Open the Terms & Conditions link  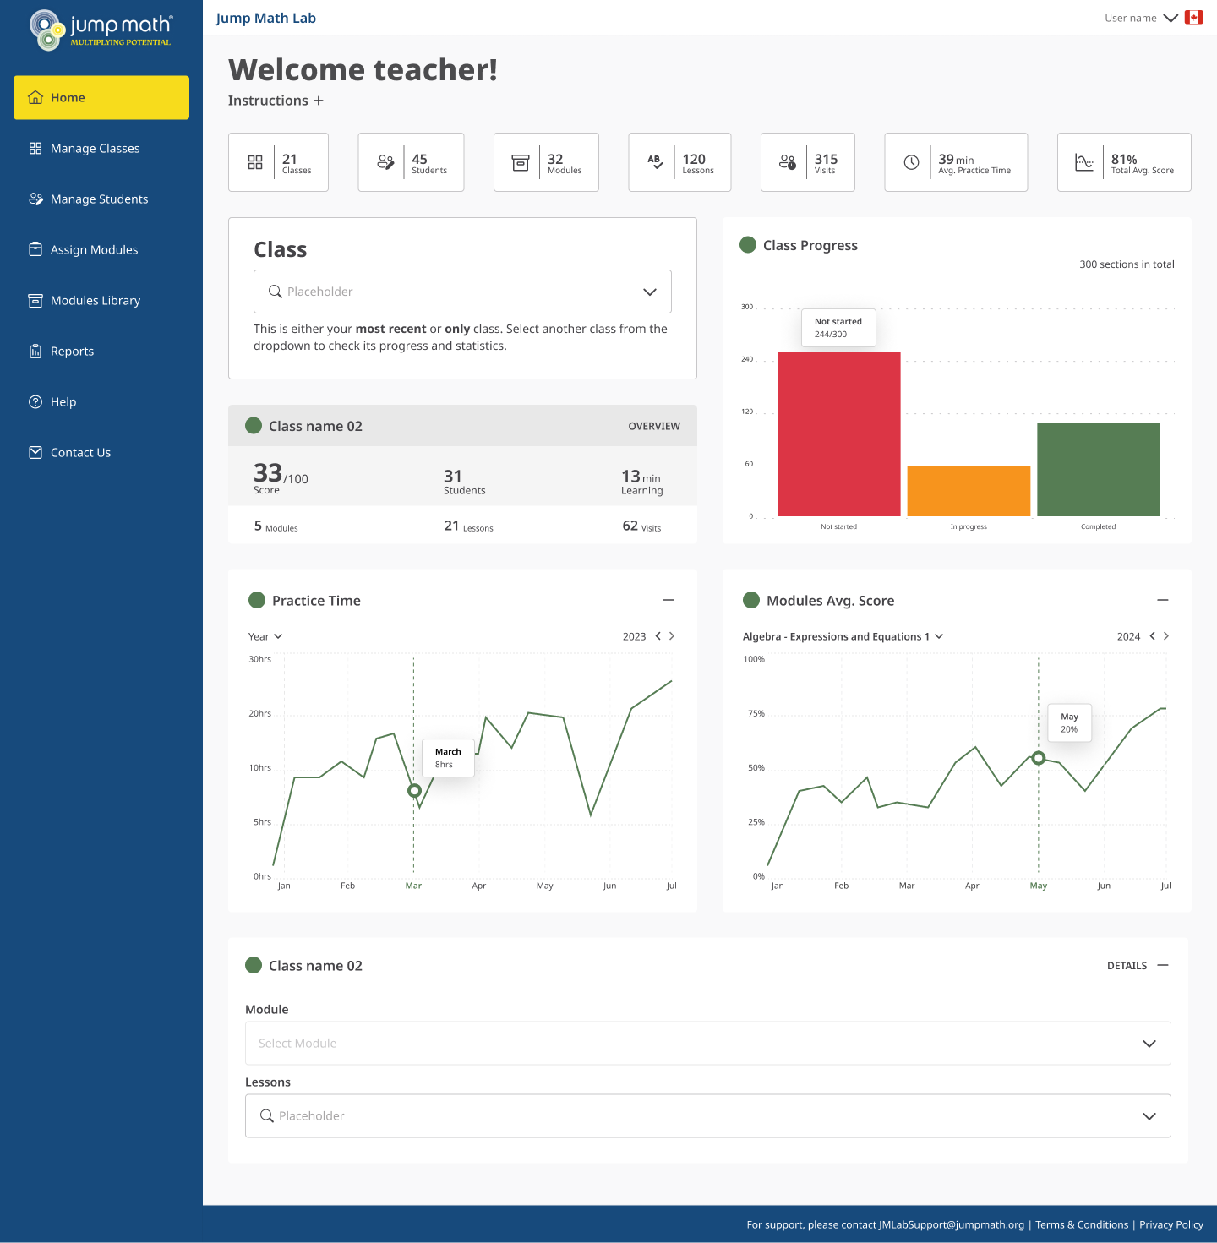(1082, 1224)
